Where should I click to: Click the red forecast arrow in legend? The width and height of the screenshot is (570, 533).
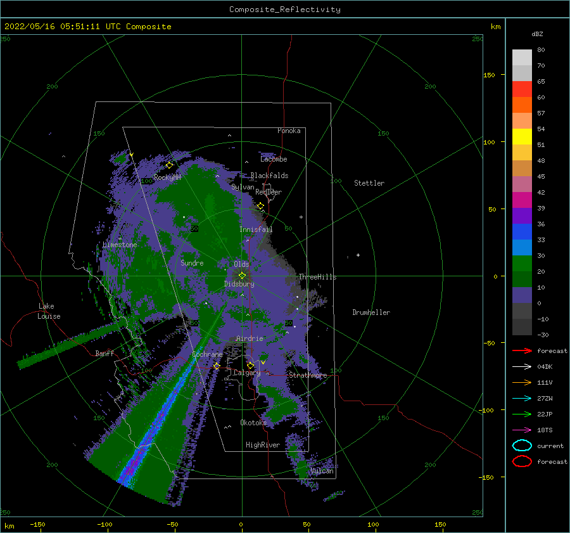pyautogui.click(x=522, y=350)
